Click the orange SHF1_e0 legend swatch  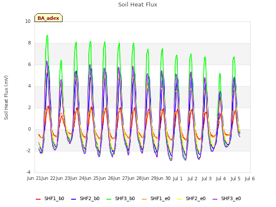pyautogui.click(x=144, y=199)
